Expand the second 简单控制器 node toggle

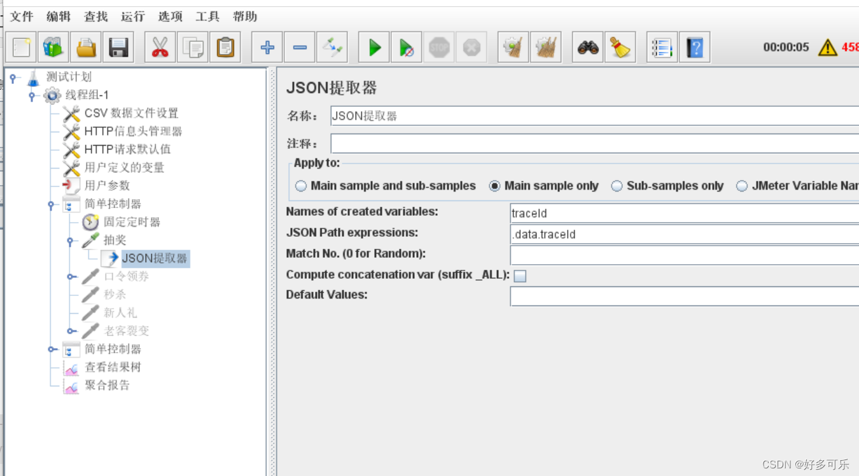point(52,349)
